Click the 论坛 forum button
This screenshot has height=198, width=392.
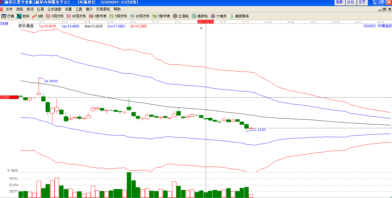pyautogui.click(x=351, y=2)
